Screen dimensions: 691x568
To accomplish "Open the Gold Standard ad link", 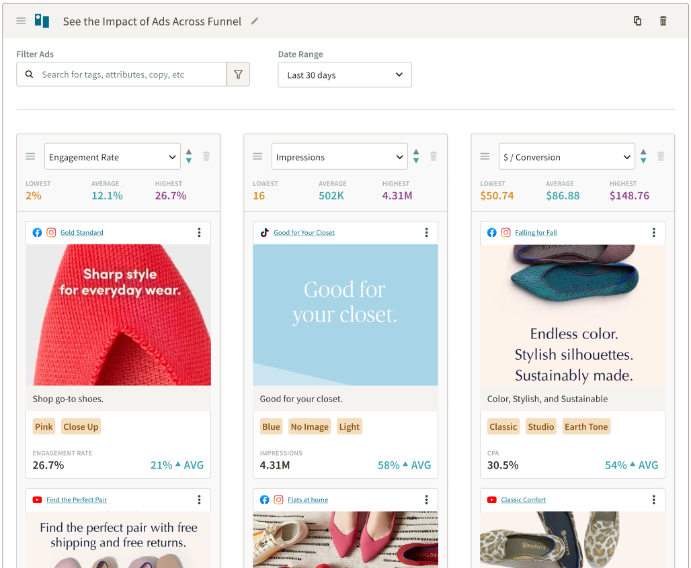I will point(82,233).
